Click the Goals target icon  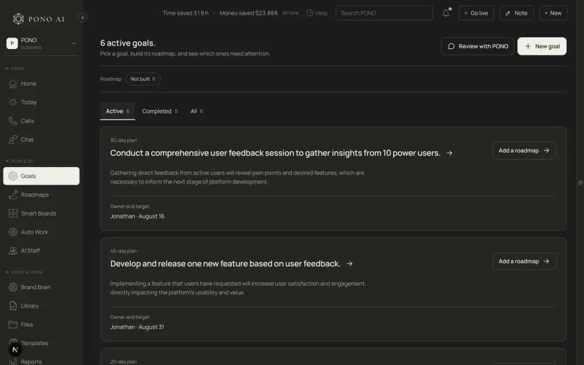coord(13,176)
